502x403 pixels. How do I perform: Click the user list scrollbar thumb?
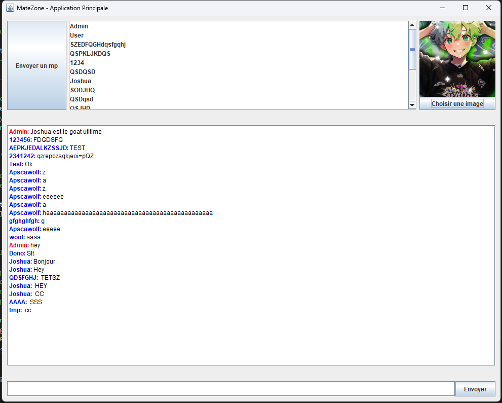click(x=412, y=49)
